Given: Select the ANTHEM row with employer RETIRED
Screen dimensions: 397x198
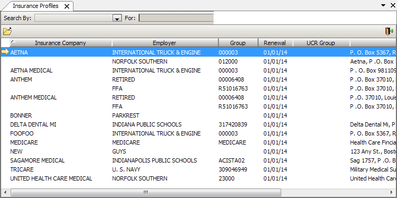Looking at the screenshot, I should point(199,79).
